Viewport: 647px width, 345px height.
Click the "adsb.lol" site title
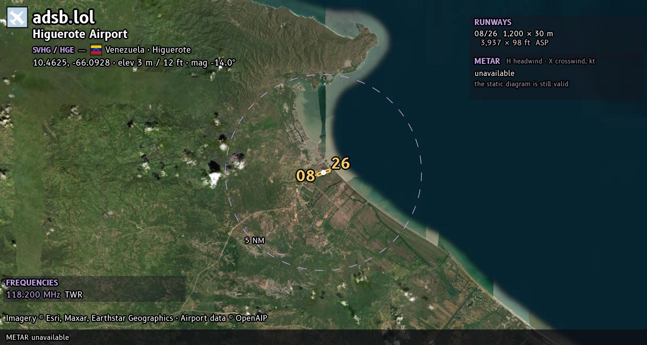click(64, 17)
